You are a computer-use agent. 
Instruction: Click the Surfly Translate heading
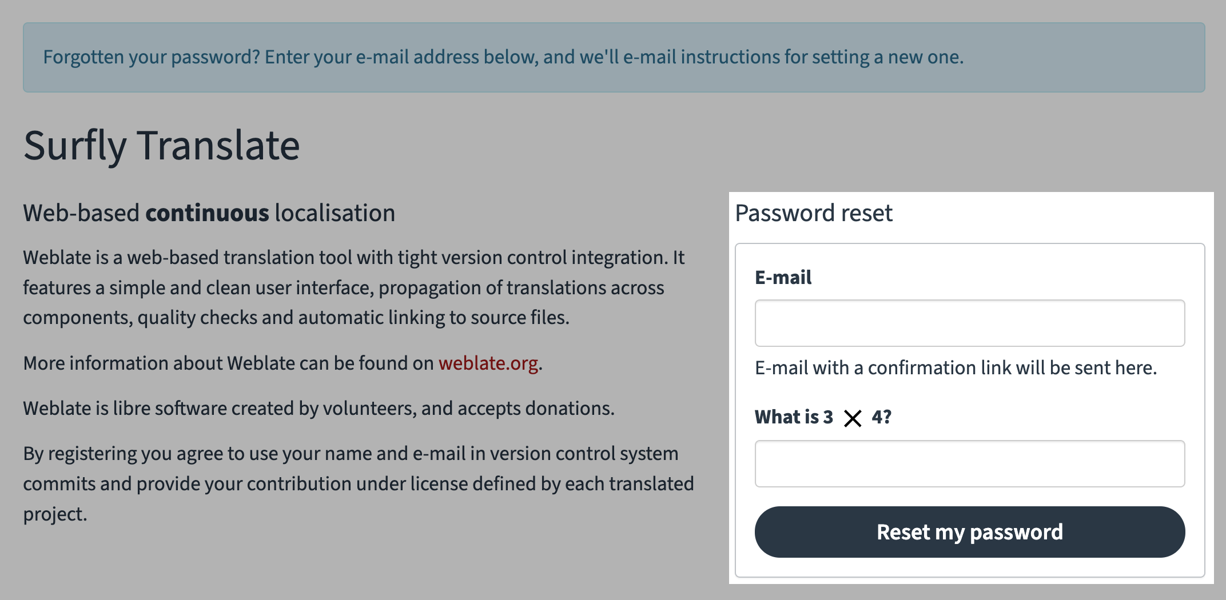coord(161,146)
